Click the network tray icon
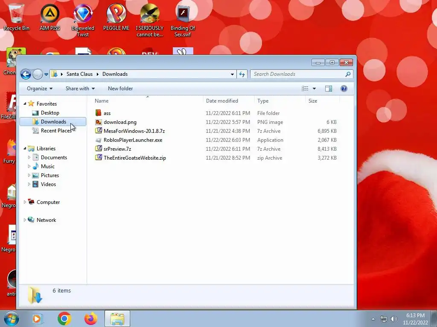The width and height of the screenshot is (437, 327). click(x=384, y=319)
